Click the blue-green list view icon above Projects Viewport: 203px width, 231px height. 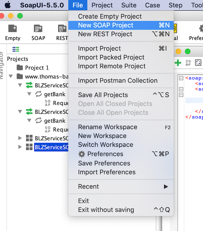pos(16,49)
